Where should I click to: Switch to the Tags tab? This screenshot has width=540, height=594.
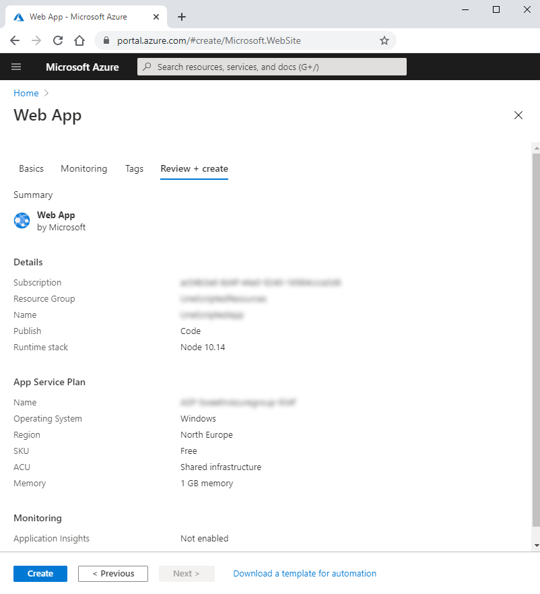(135, 168)
